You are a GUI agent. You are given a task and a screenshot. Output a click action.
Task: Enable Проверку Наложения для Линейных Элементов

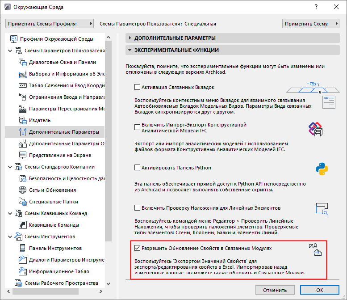tap(137, 208)
